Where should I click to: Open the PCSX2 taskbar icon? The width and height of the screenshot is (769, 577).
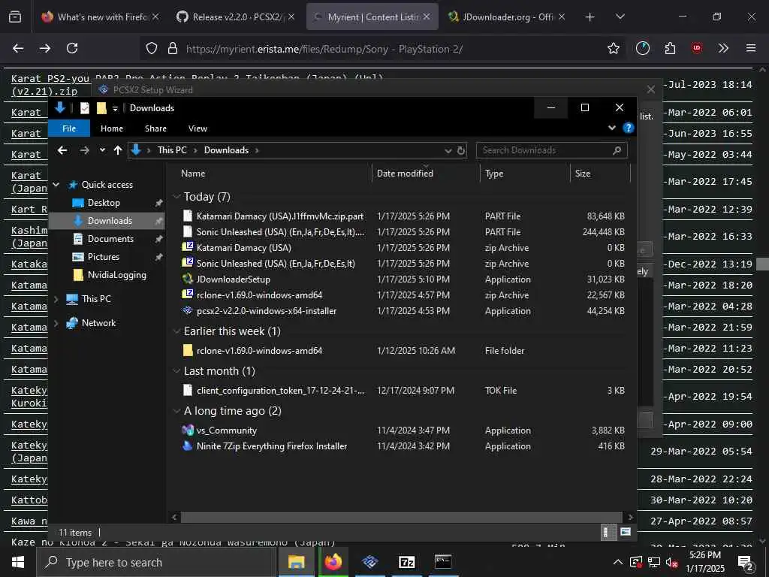[x=370, y=562]
